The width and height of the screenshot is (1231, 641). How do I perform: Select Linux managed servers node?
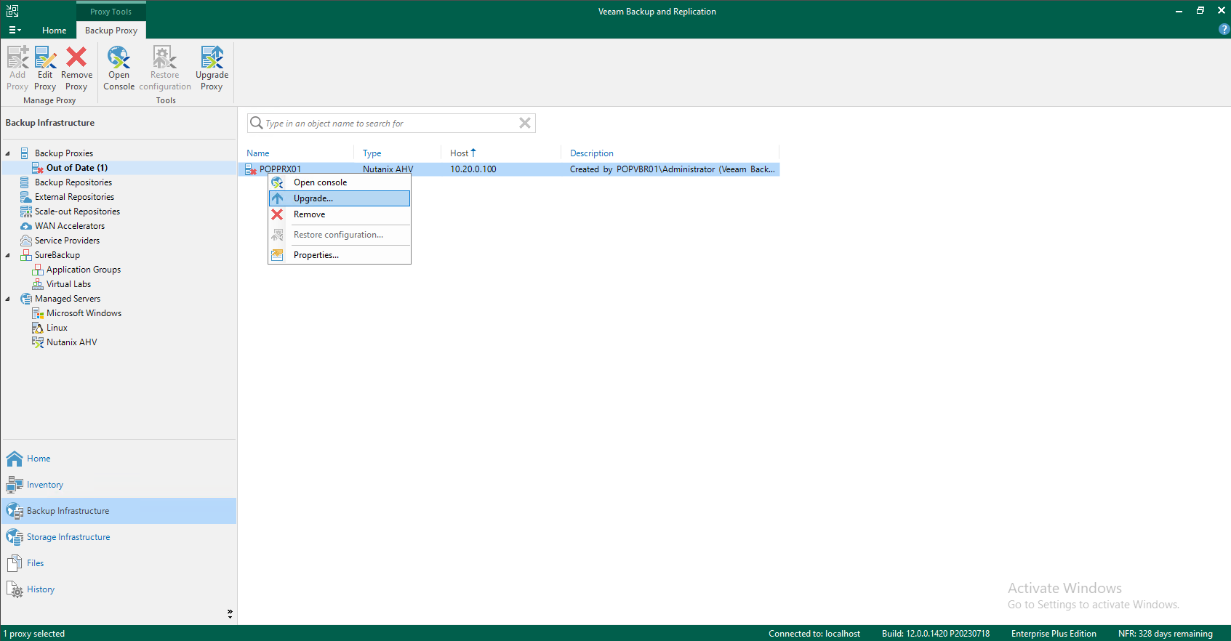(x=57, y=328)
